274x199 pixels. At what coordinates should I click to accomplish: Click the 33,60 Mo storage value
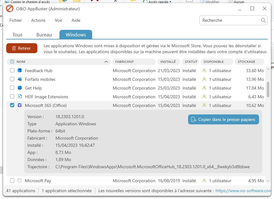click(x=255, y=71)
